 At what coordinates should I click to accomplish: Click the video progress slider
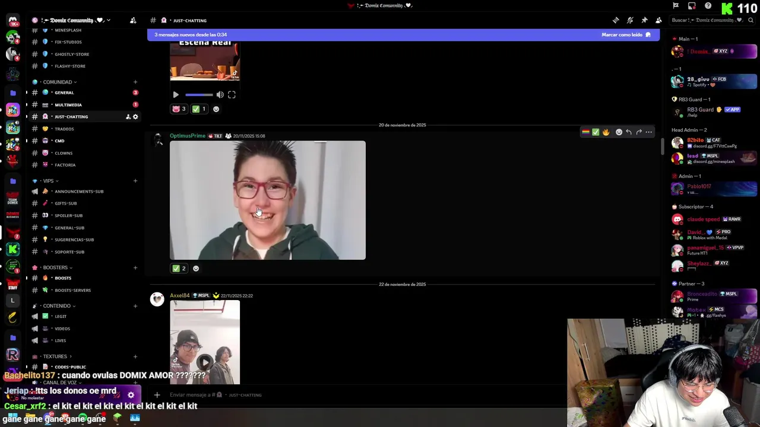pos(199,95)
